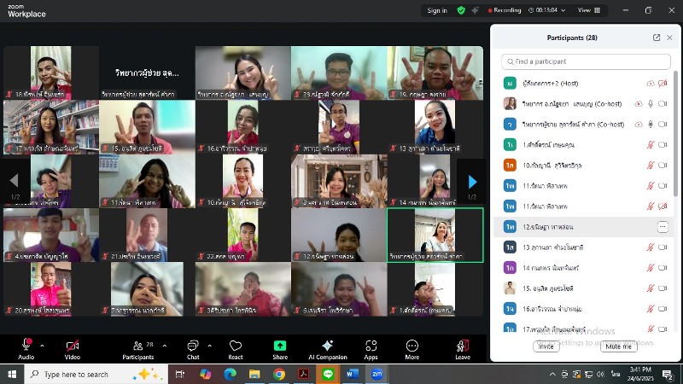Open Adobe Acrobat from the taskbar
This screenshot has width=683, height=384.
click(x=304, y=374)
